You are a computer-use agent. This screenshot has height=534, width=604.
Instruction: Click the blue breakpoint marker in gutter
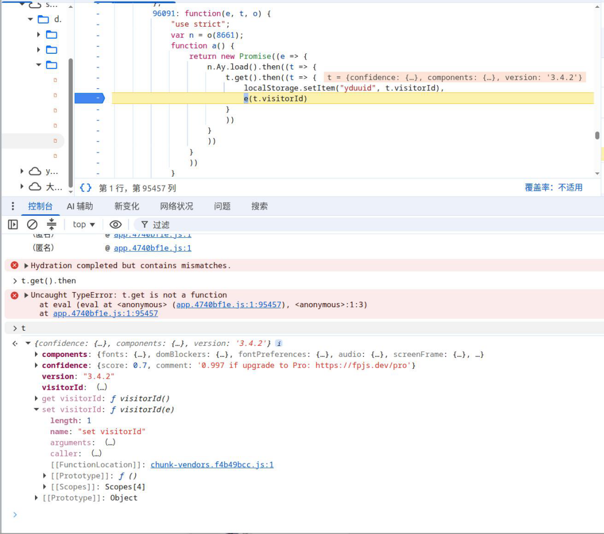point(89,98)
